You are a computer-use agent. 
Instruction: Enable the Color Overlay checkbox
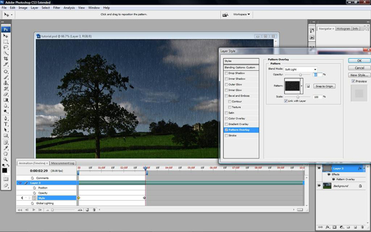[227, 118]
